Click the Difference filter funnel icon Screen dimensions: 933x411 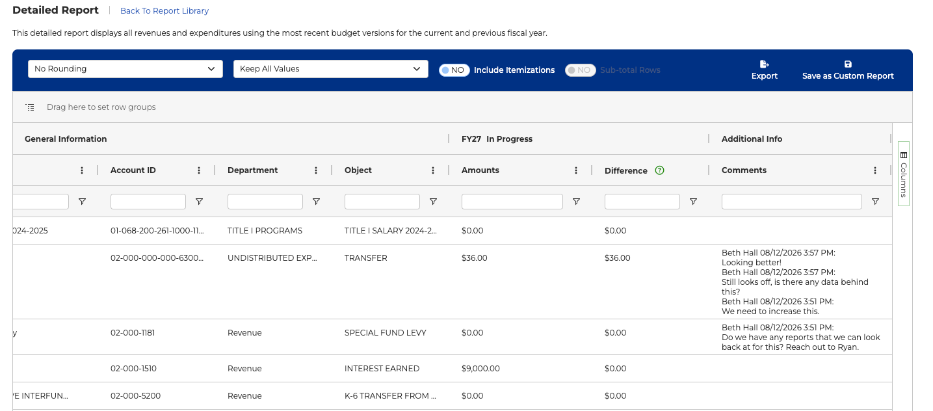tap(693, 202)
